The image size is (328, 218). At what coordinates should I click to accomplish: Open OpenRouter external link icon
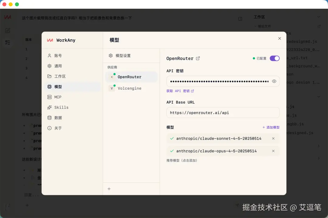198,58
